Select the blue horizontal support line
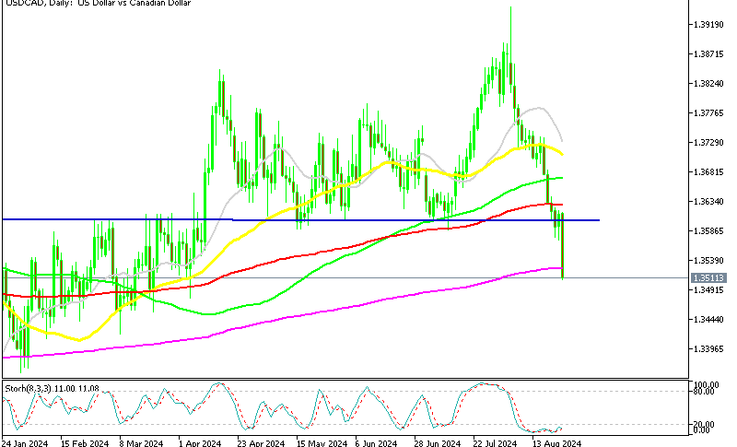 click(301, 219)
